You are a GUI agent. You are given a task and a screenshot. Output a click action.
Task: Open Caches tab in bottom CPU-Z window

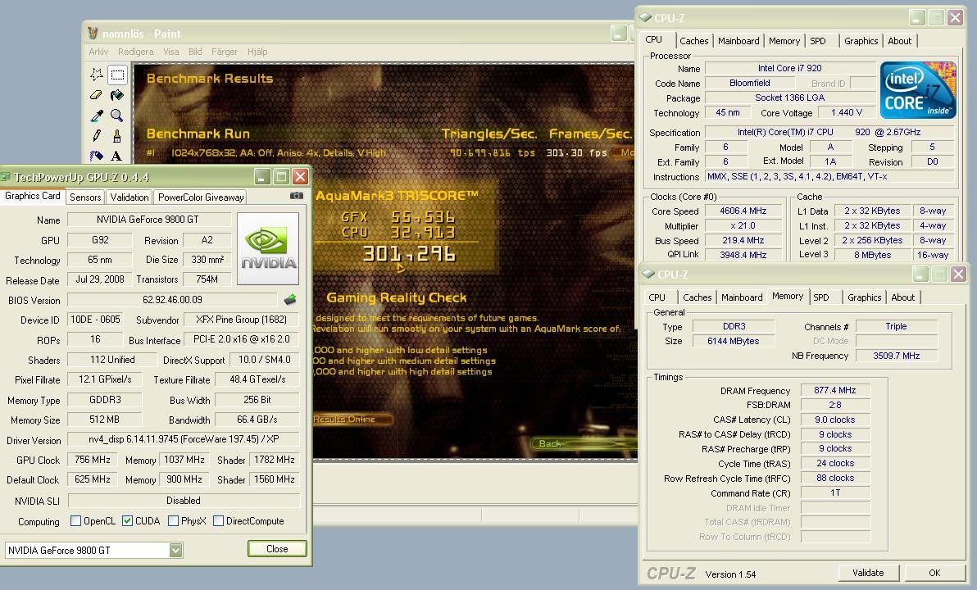point(698,297)
